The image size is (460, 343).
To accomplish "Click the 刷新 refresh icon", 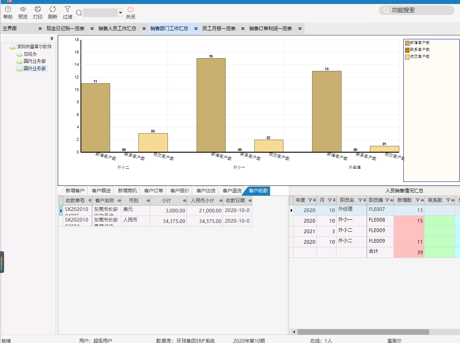I will click(53, 9).
